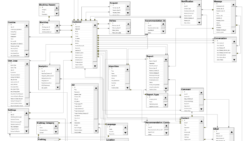The image size is (251, 141).
Task: Click up arrow of Notification table
Action: 199,5
